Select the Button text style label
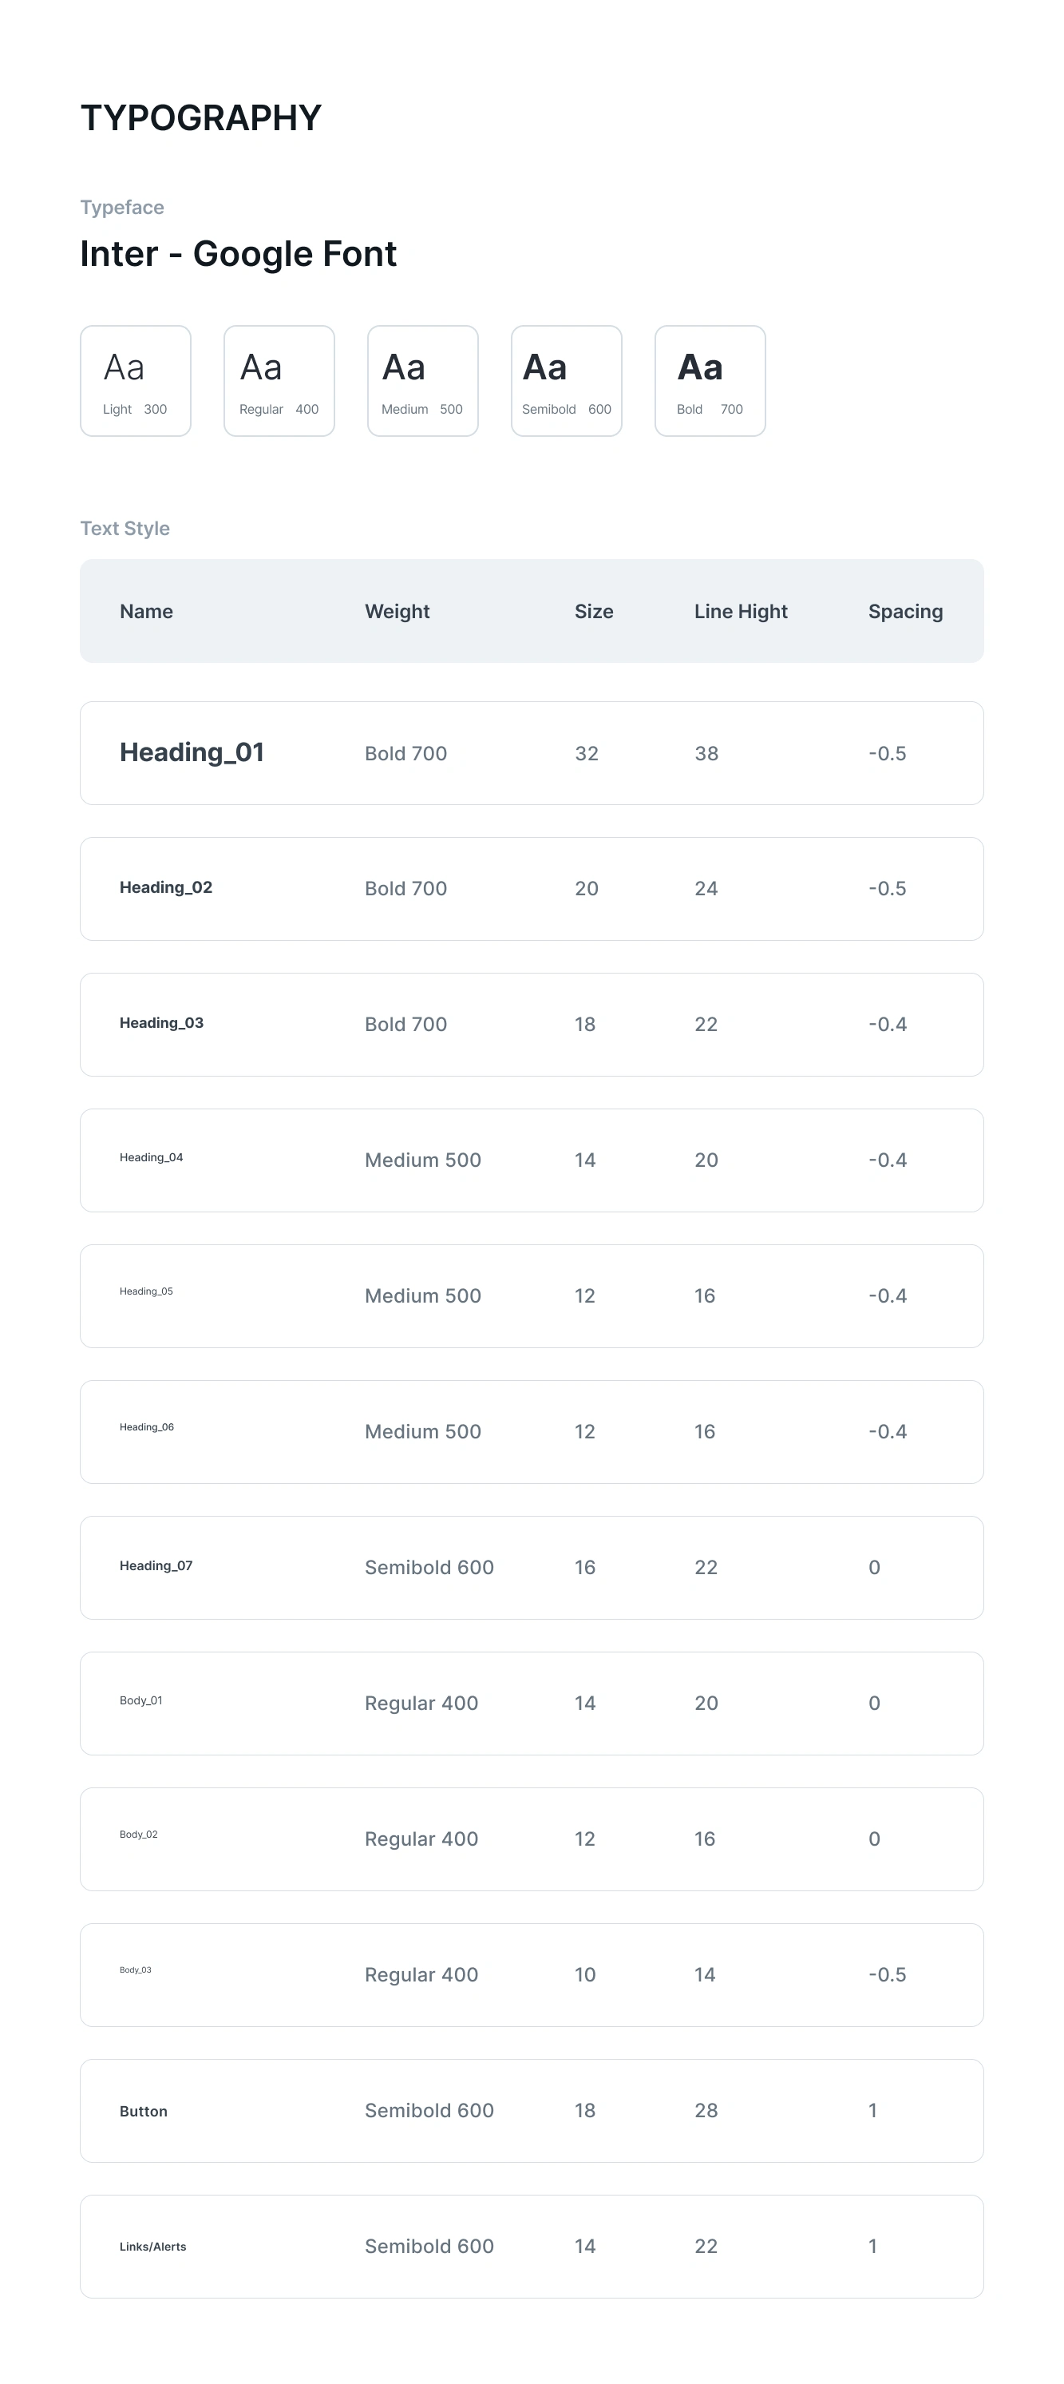 (144, 2111)
